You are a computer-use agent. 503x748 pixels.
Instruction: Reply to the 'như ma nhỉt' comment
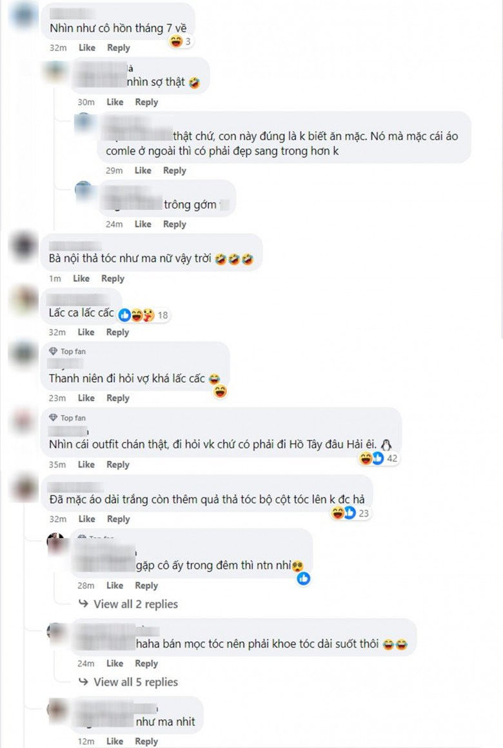point(146,742)
